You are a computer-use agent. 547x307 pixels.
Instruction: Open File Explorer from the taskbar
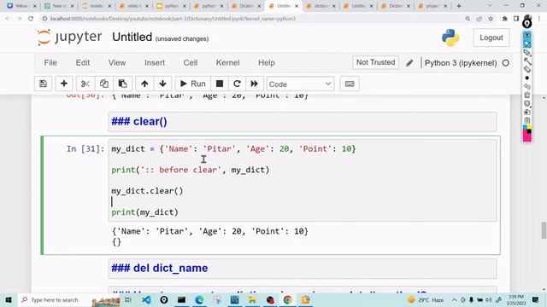click(x=252, y=299)
